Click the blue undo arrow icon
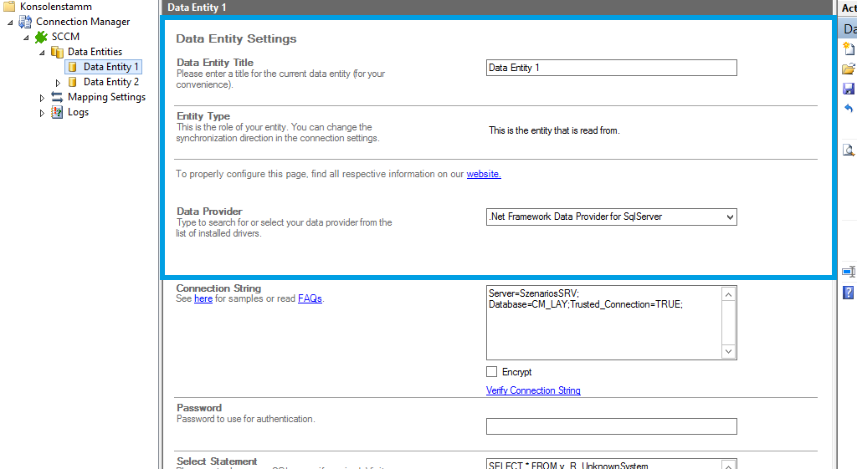 coord(849,109)
